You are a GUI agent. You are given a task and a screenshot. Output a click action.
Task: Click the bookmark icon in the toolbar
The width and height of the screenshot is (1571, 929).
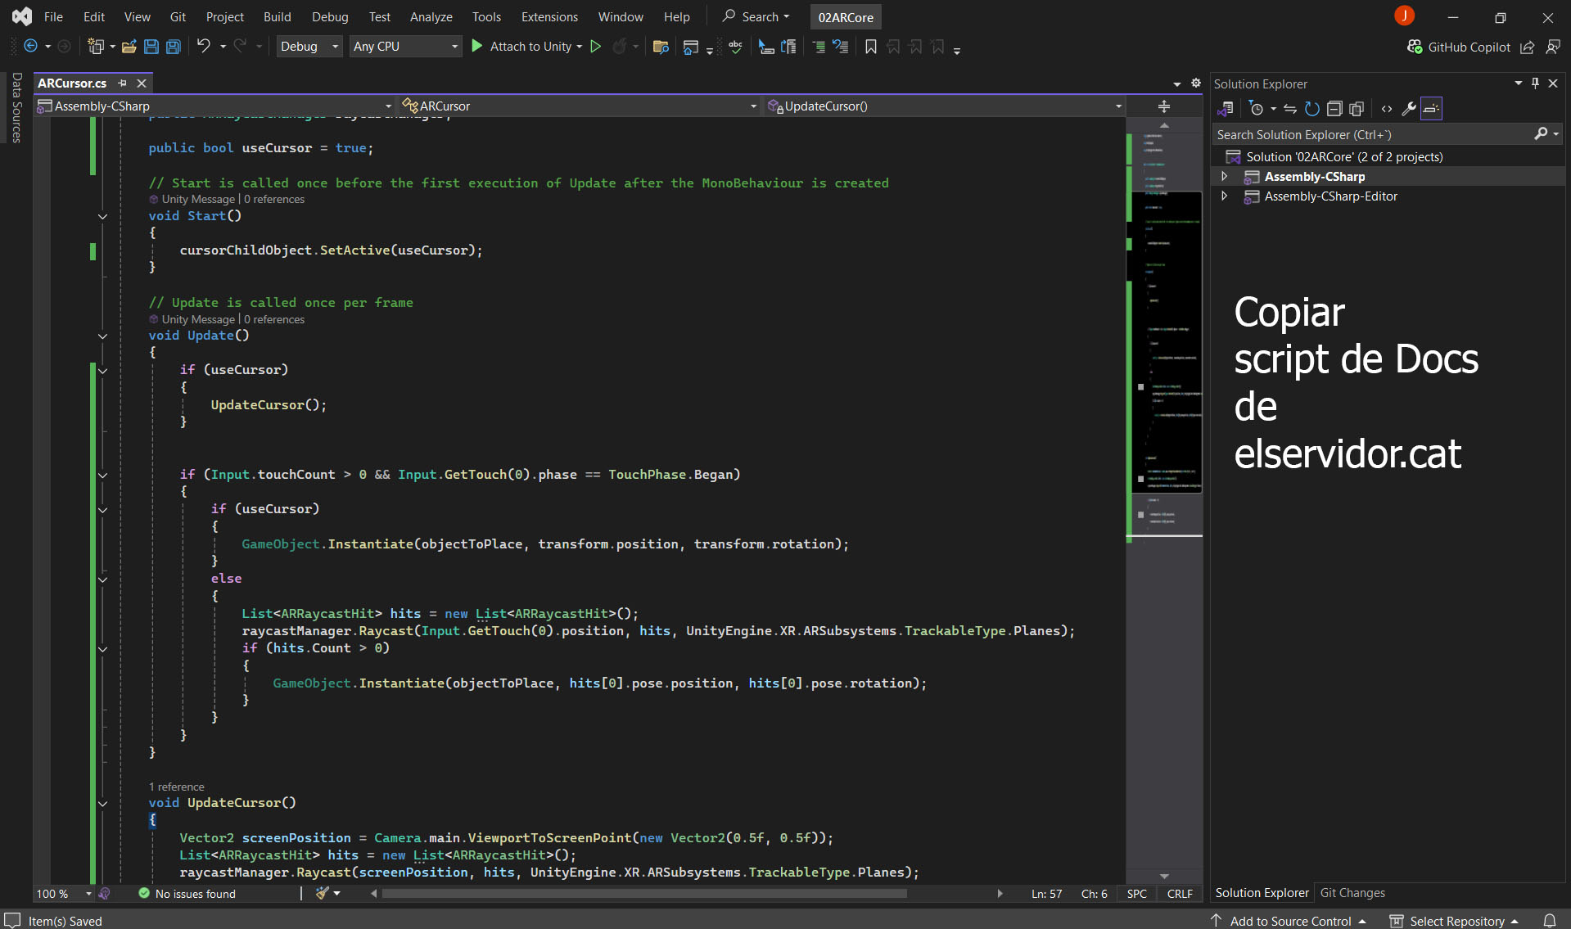pyautogui.click(x=871, y=47)
